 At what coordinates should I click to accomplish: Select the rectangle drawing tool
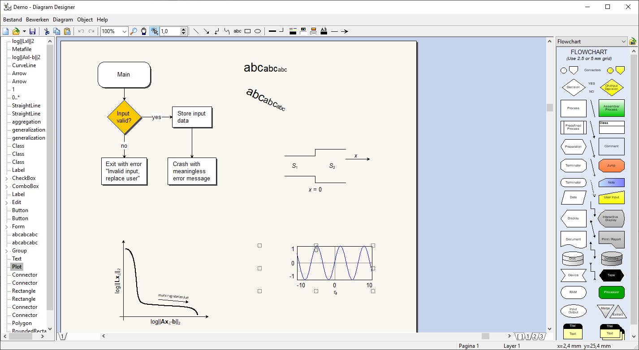[x=247, y=31]
